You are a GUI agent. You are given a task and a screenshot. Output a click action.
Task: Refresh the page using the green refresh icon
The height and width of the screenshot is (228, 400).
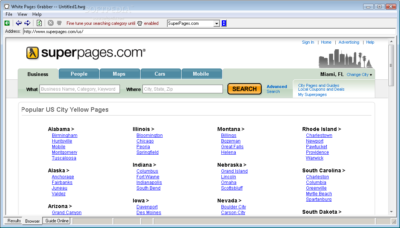(39, 23)
